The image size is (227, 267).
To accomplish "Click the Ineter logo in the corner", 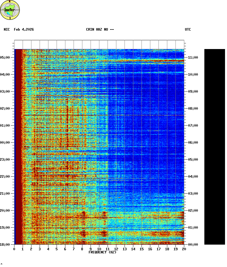I will (x=10, y=10).
